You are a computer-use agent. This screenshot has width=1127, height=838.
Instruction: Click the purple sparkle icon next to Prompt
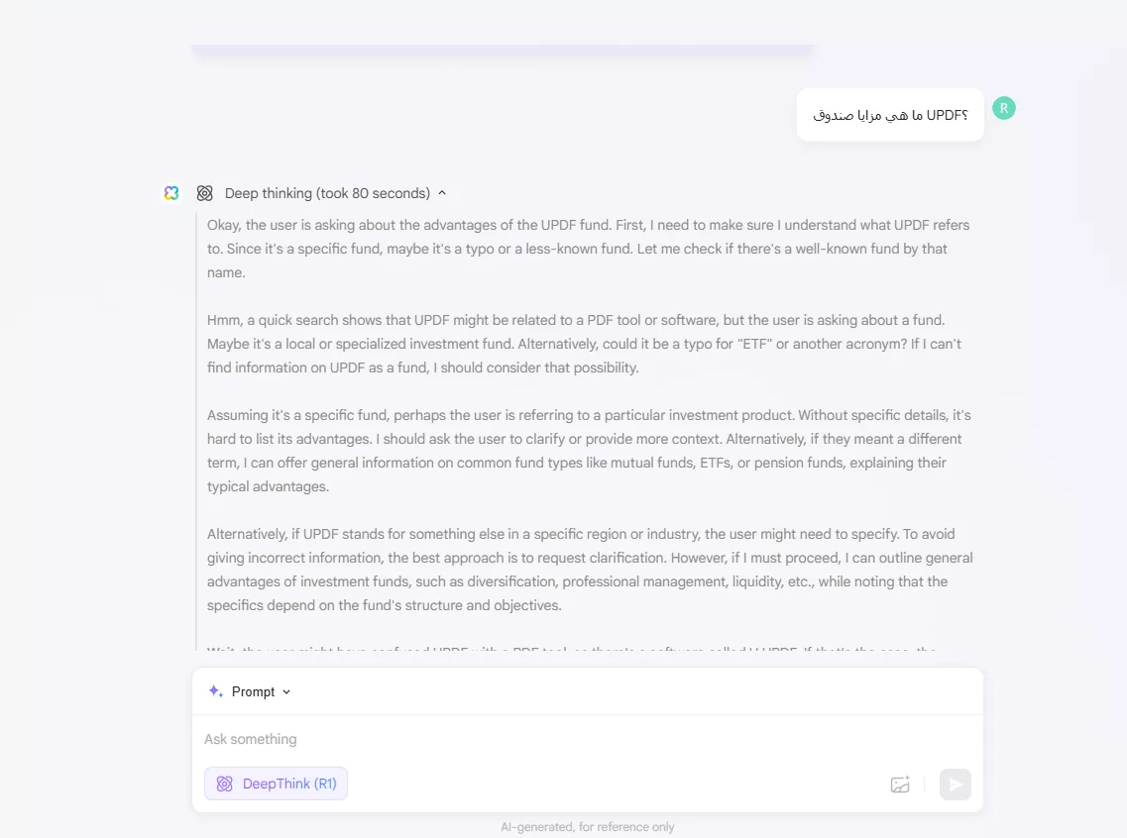click(215, 690)
